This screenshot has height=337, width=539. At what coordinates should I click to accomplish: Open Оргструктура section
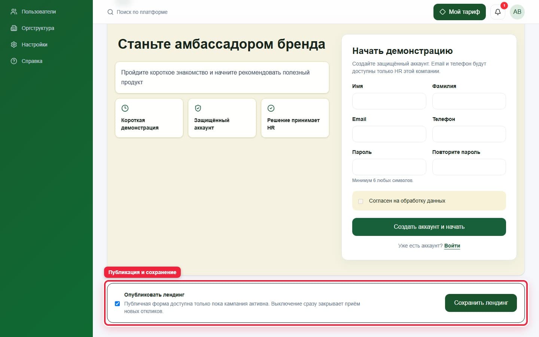tap(38, 28)
